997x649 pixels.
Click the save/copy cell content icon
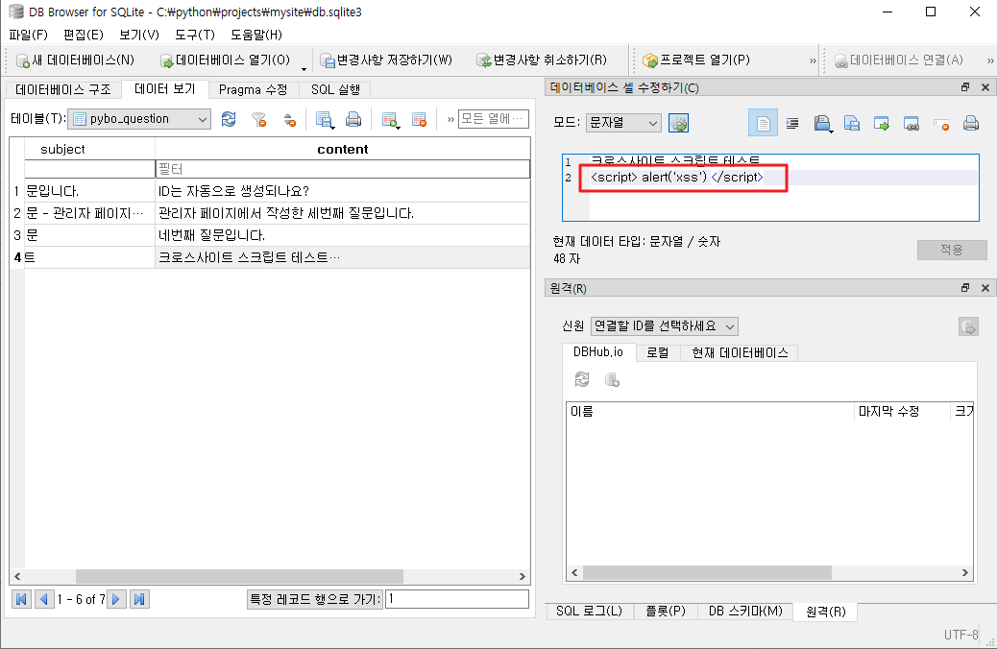tap(852, 123)
